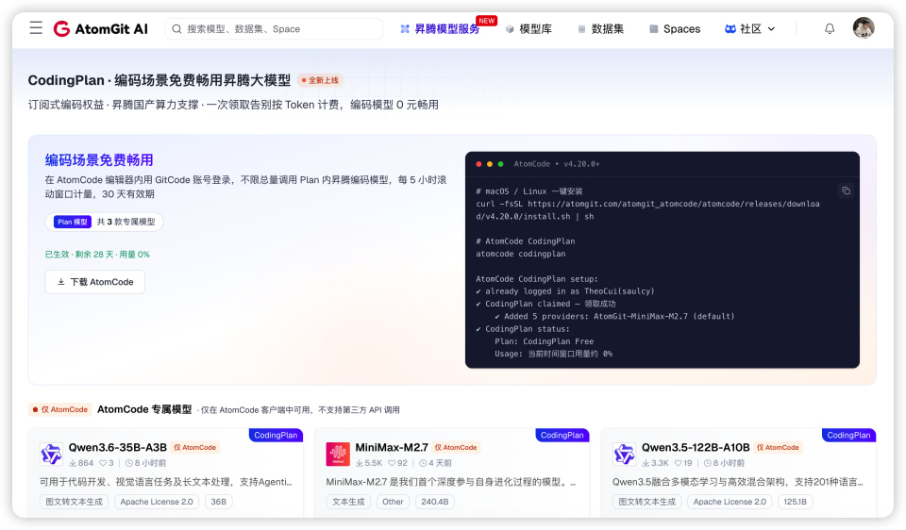This screenshot has width=906, height=530.
Task: Click the Qwen3.6-35B-A3B model logo
Action: tap(51, 454)
